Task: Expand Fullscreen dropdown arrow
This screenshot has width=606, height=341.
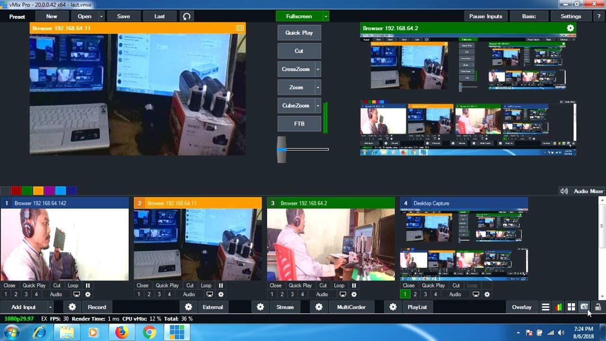Action: point(326,16)
